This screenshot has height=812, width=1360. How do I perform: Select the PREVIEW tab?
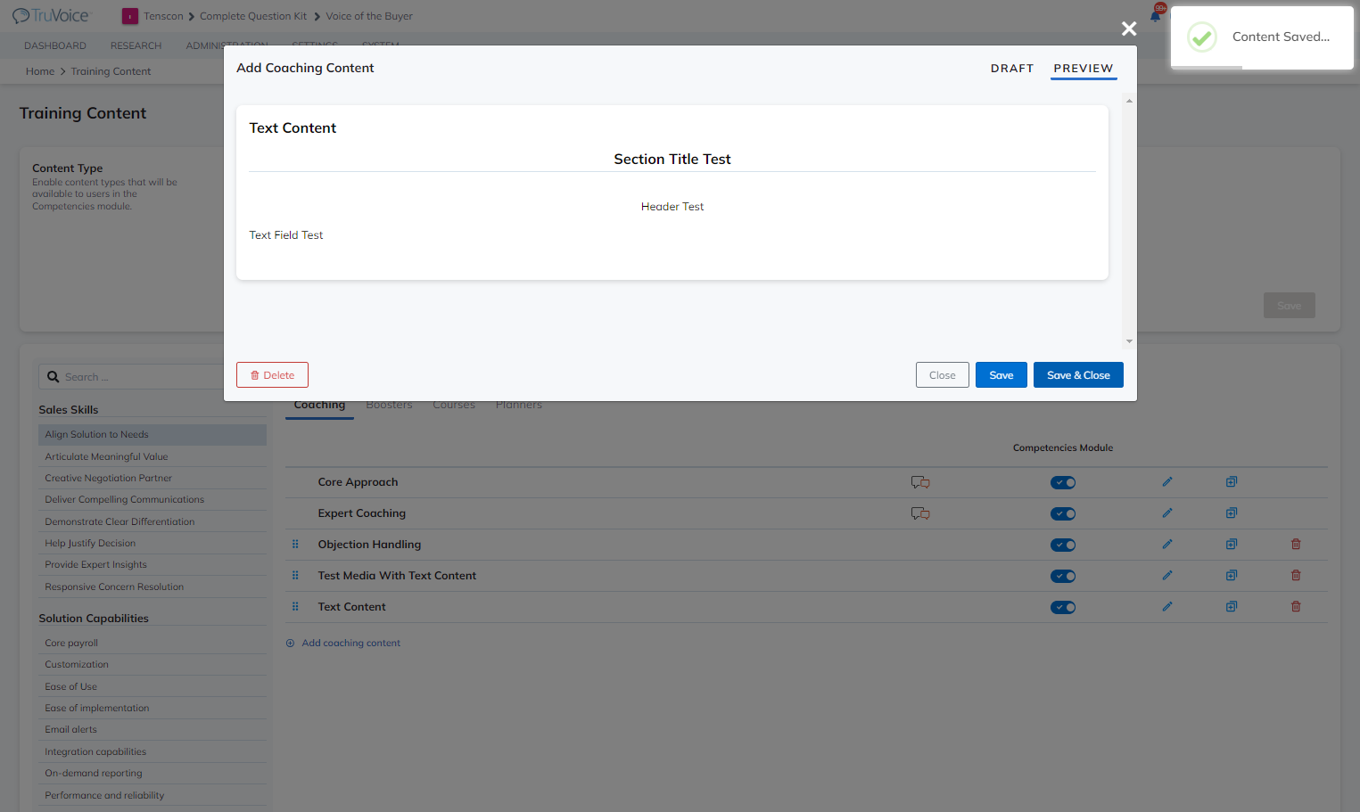(1084, 69)
